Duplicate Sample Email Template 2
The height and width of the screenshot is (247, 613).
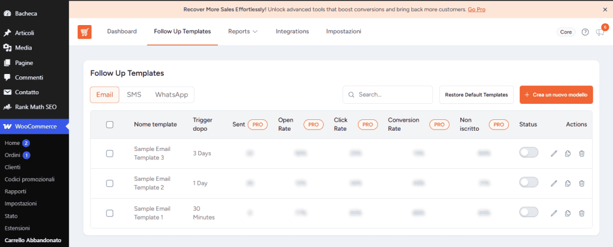[568, 183]
